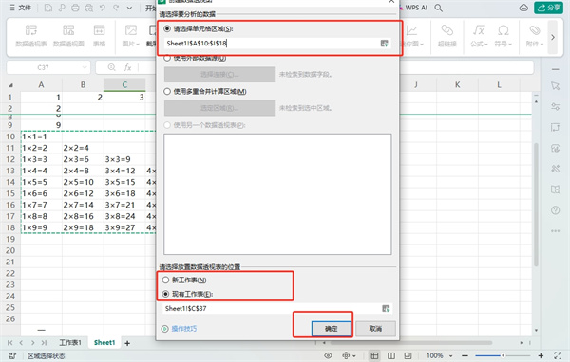Click cell containing 2×5=10
570x362 pixels.
pyautogui.click(x=83, y=182)
